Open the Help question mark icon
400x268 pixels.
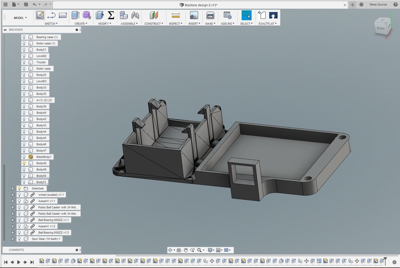[x=396, y=4]
